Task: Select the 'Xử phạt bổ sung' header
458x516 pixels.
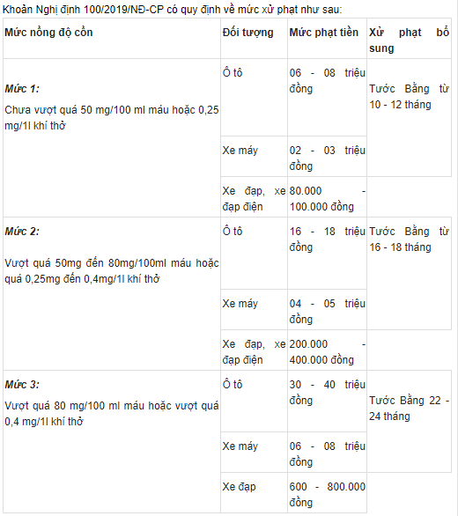Action: tap(409, 39)
